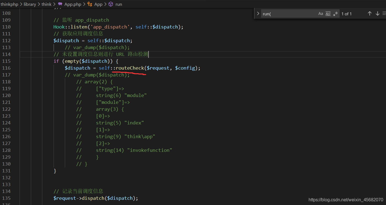Click 'Hook' on line 110
The height and width of the screenshot is (205, 386).
click(x=59, y=27)
